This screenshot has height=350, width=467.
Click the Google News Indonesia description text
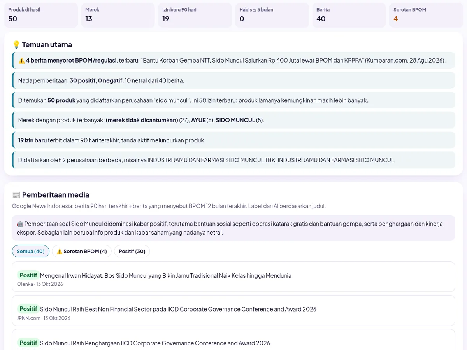pyautogui.click(x=169, y=206)
